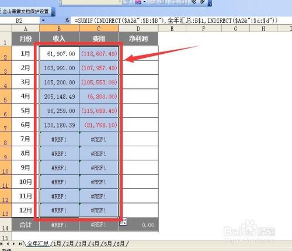This screenshot has width=292, height=251.
Task: Select 费用 #REF! cell in 8月 row
Action: tap(99, 153)
